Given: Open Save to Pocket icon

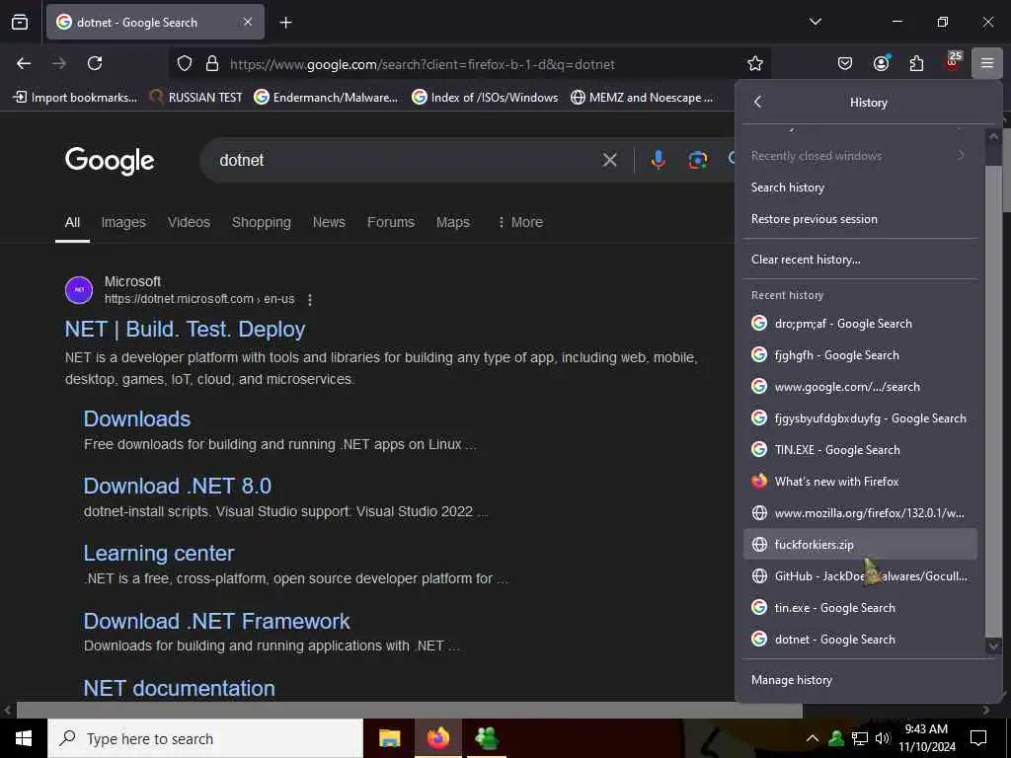Looking at the screenshot, I should (845, 63).
